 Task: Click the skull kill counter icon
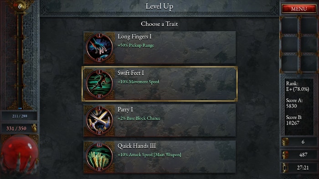[x=285, y=154]
